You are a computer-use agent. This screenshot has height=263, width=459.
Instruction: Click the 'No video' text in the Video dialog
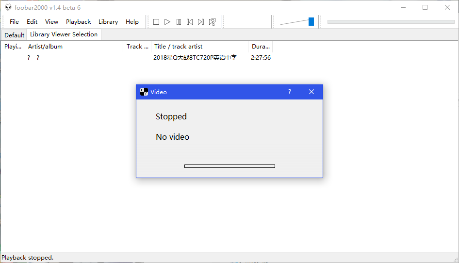point(172,137)
